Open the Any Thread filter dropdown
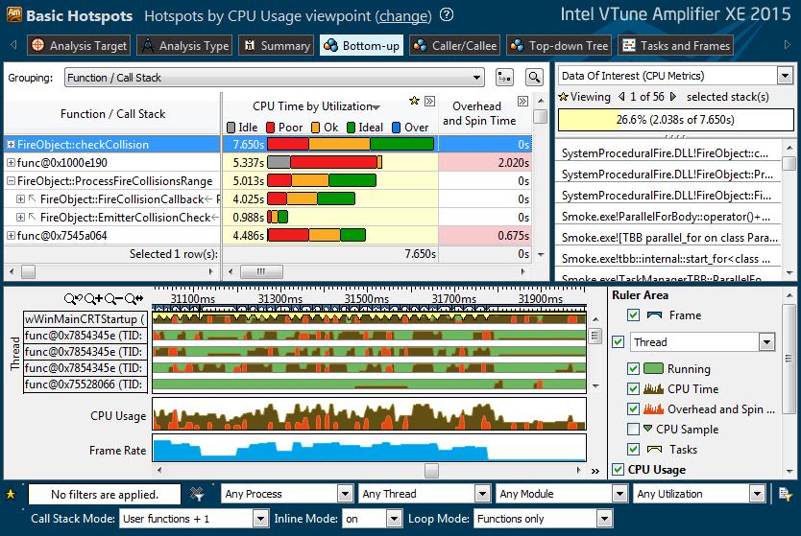 pos(425,494)
